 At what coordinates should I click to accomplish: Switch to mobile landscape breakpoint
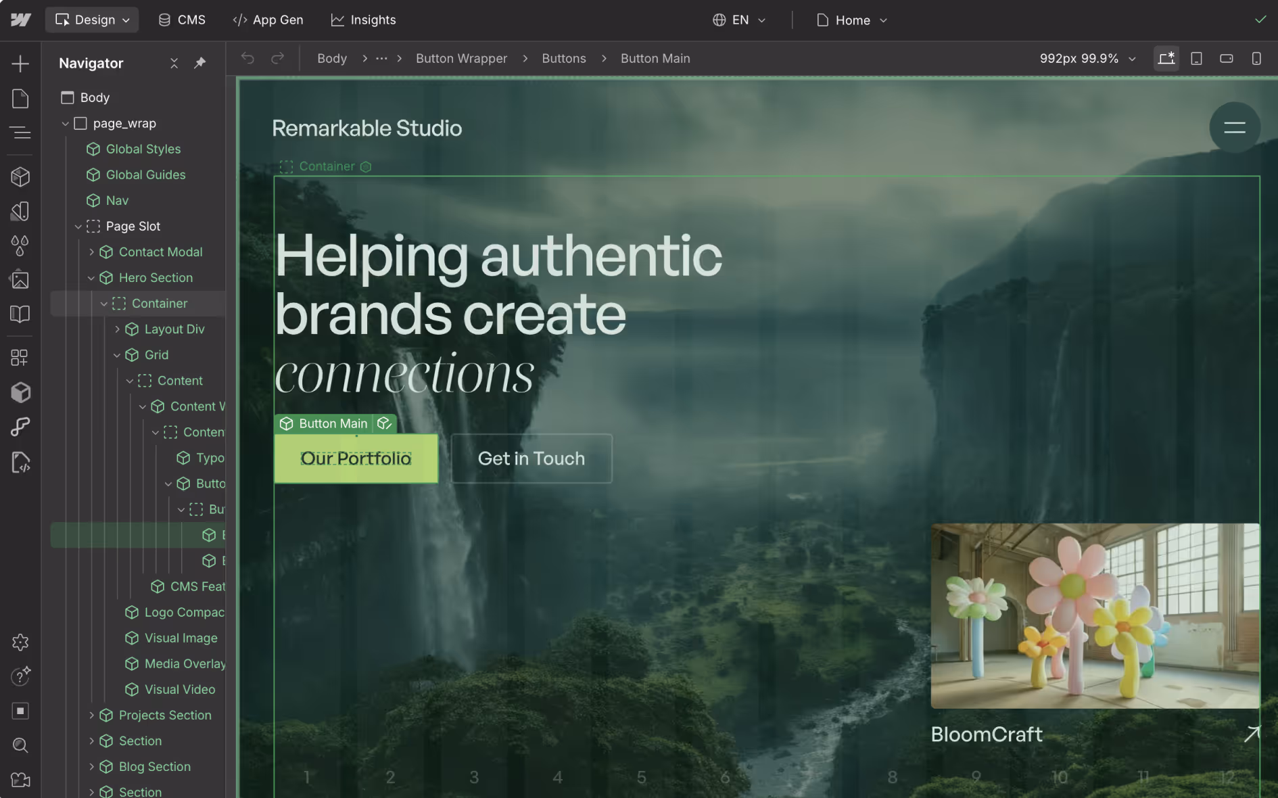(1226, 58)
